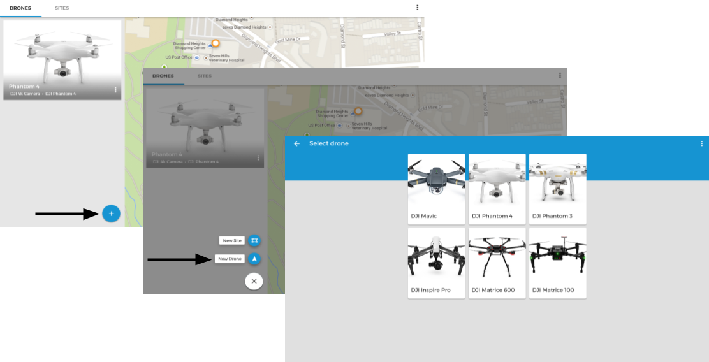Click three-dot menu on dimmed Phantom 4 card
Image resolution: width=709 pixels, height=362 pixels.
pyautogui.click(x=258, y=157)
